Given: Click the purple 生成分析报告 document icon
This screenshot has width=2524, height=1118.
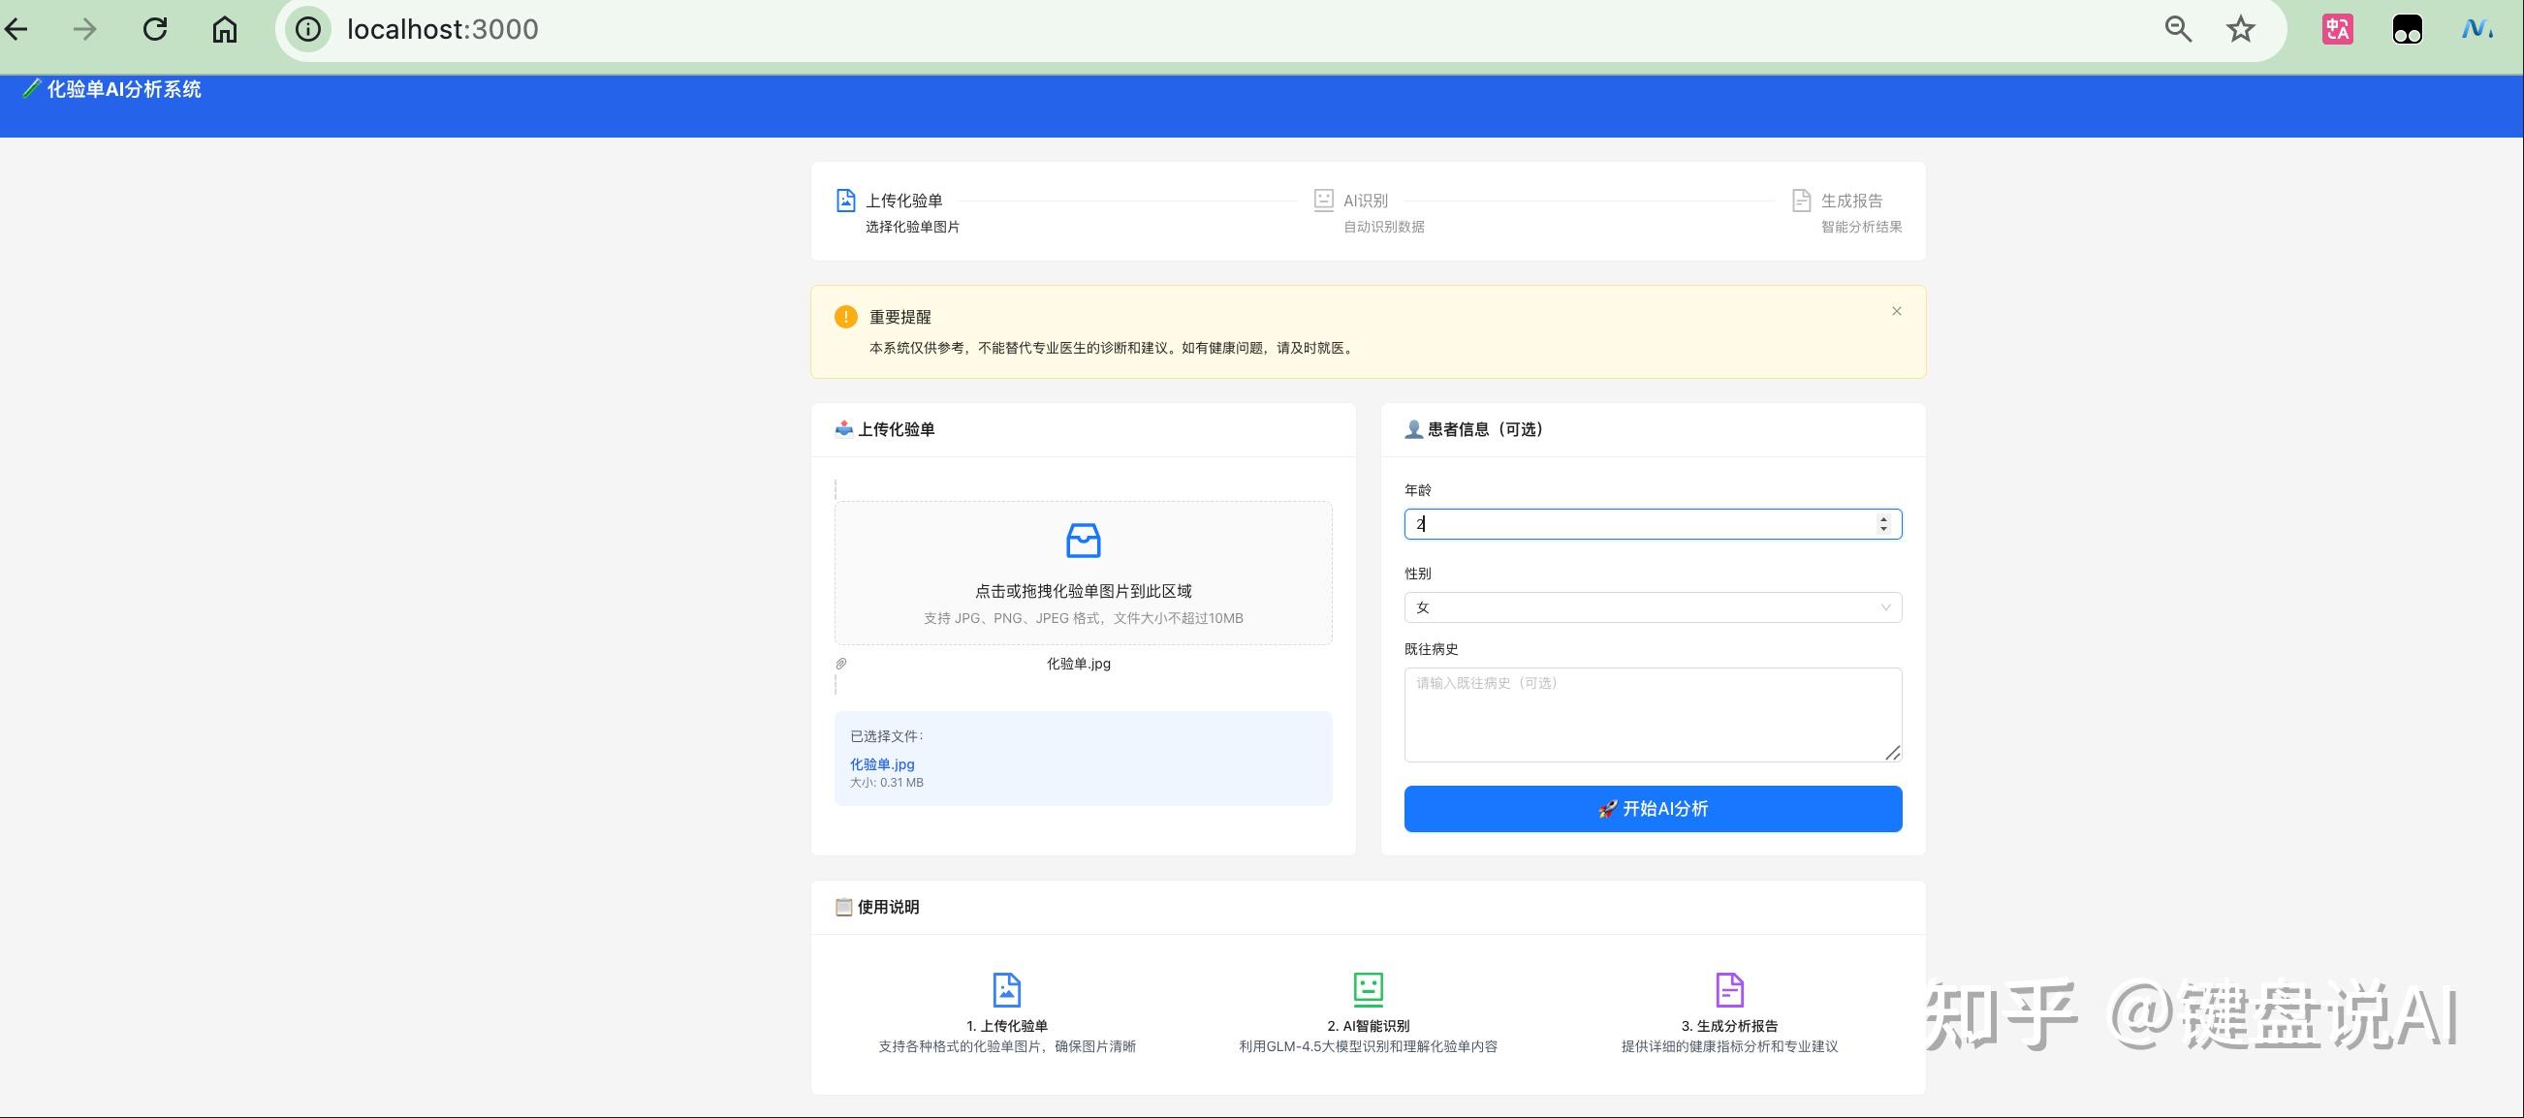Looking at the screenshot, I should (x=1730, y=989).
